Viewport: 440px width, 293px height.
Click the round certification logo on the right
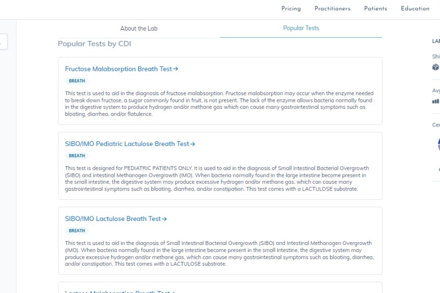438,144
